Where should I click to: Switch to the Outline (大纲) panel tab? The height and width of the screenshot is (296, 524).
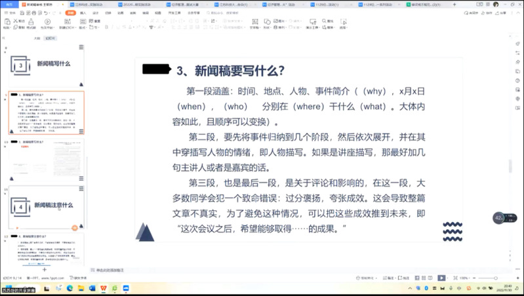coord(37,39)
